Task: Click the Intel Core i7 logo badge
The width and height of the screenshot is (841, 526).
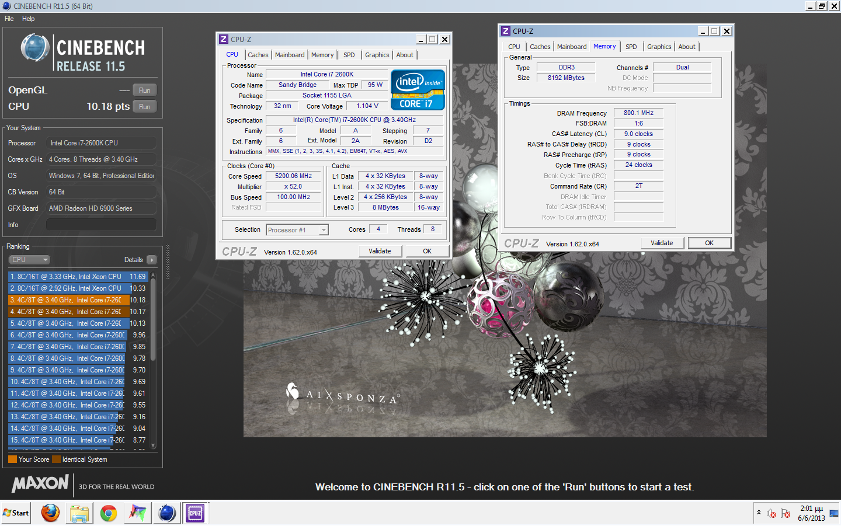Action: click(418, 89)
